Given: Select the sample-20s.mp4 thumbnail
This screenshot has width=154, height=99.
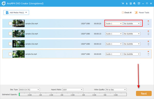Looking at the screenshot, I should [18, 23].
